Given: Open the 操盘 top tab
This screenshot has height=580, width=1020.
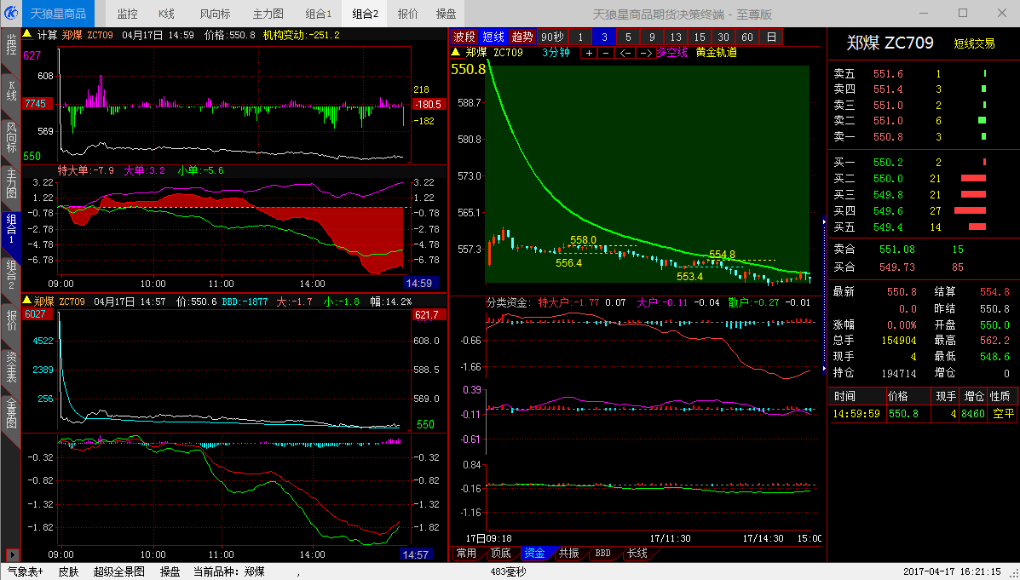Looking at the screenshot, I should (x=446, y=14).
